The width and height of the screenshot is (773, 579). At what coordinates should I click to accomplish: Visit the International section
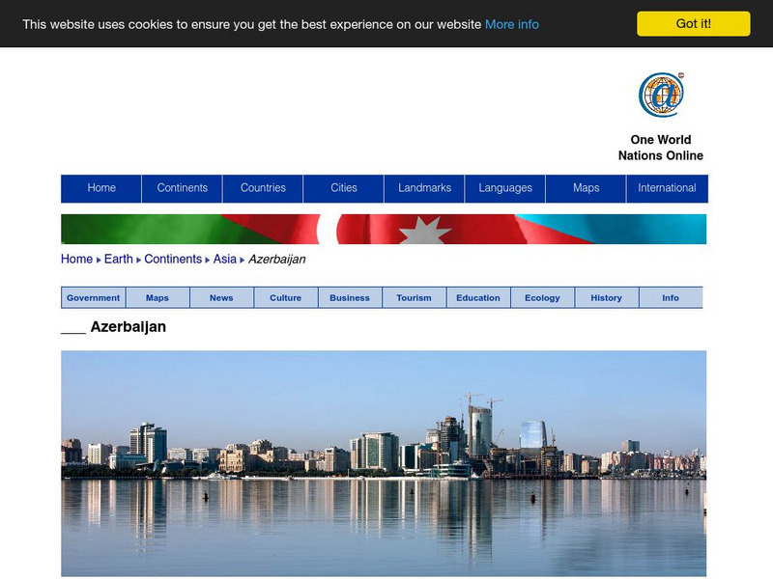[667, 188]
